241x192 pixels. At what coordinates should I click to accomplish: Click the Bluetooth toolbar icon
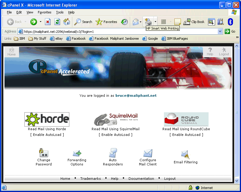coord(230,22)
